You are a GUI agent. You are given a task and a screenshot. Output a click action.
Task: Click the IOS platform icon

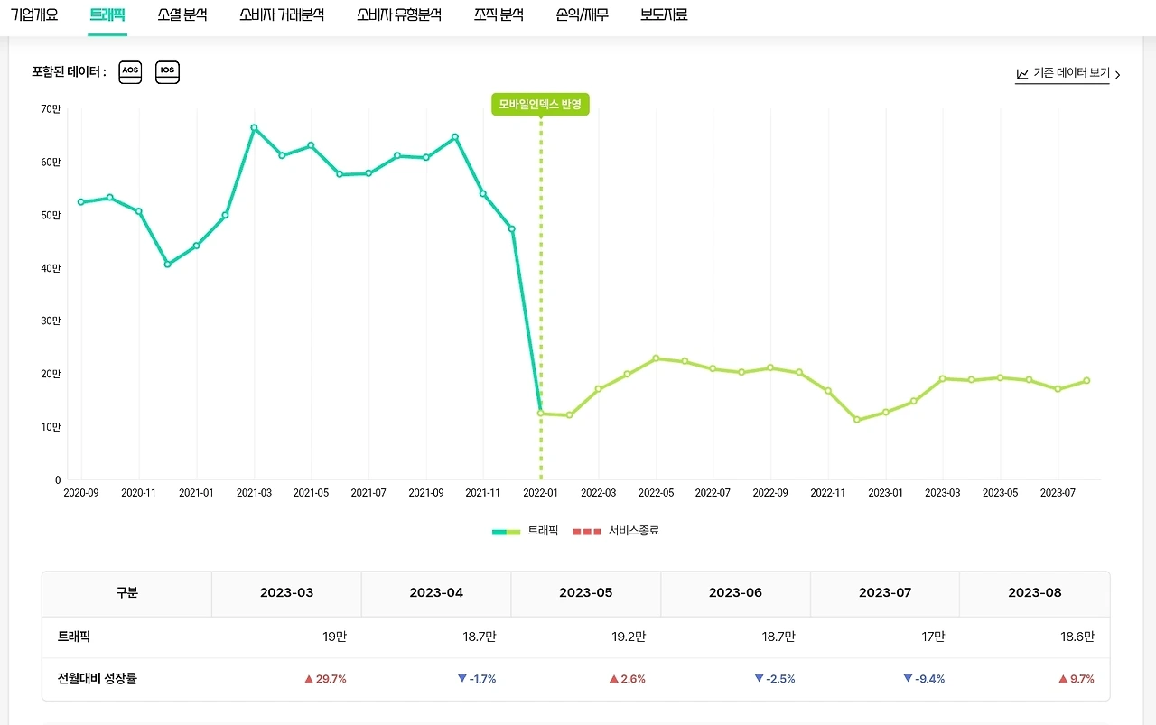[x=167, y=72]
